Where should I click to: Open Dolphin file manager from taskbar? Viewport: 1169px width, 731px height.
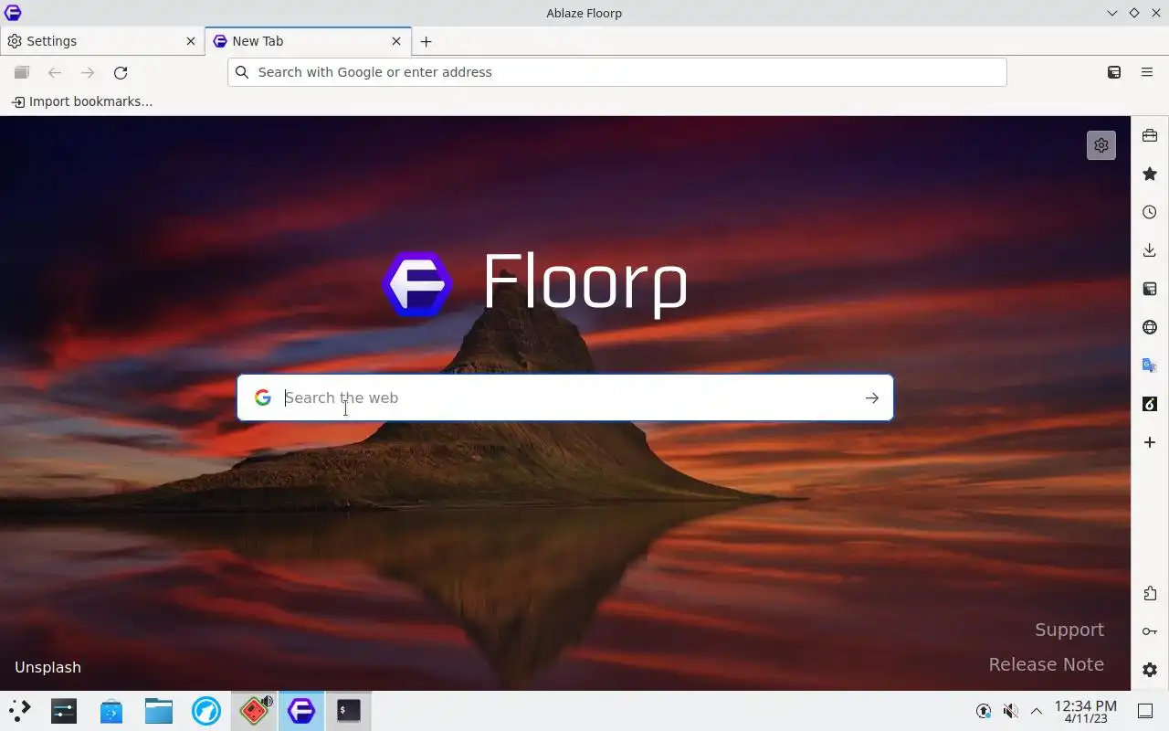pos(159,711)
